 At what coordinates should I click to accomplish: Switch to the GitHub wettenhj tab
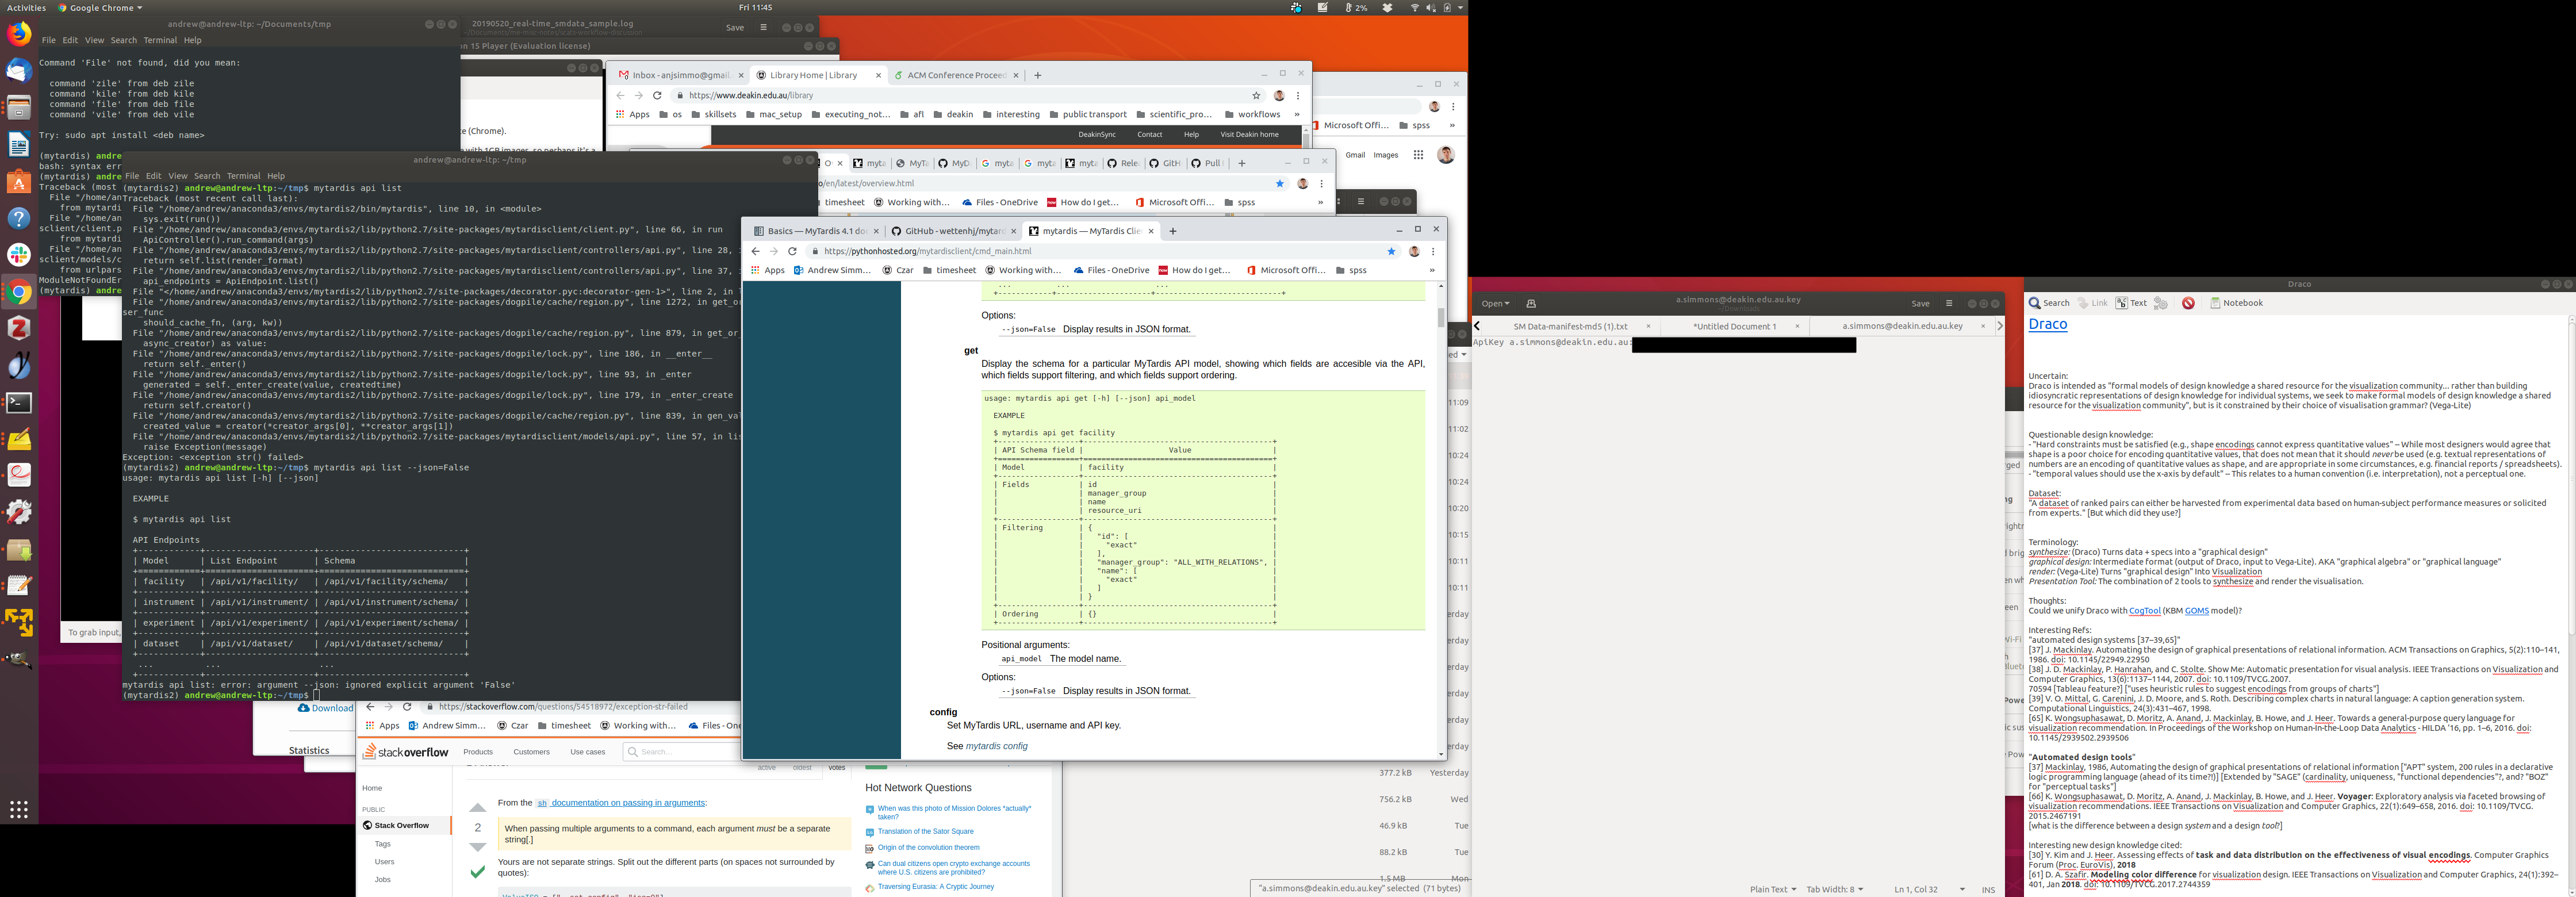(949, 231)
